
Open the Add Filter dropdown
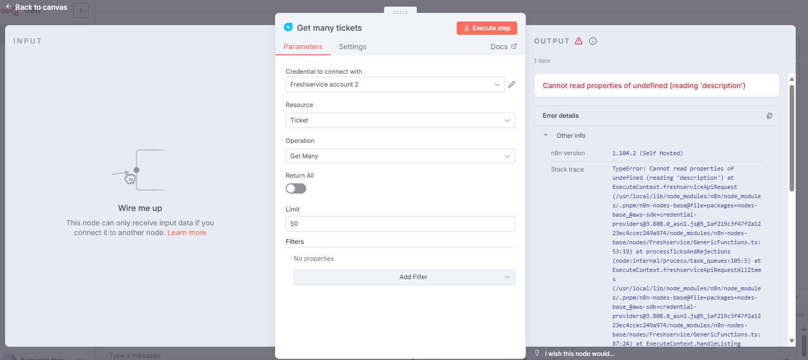tap(404, 277)
